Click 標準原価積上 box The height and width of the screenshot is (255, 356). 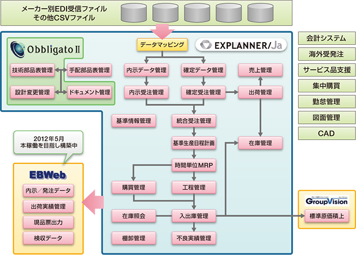(326, 216)
